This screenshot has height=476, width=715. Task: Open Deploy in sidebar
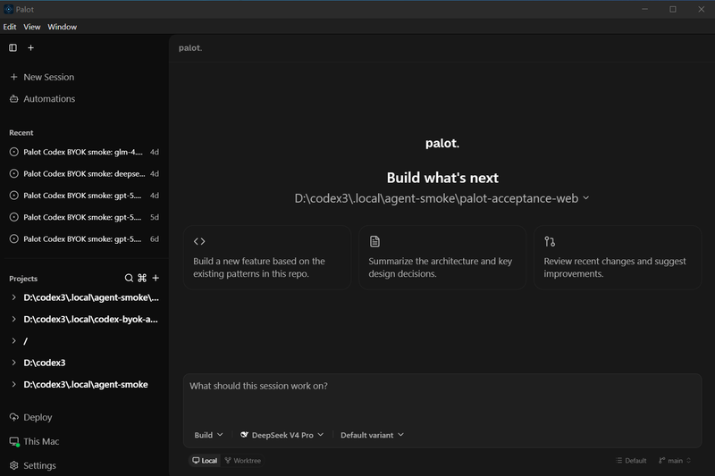pyautogui.click(x=31, y=417)
